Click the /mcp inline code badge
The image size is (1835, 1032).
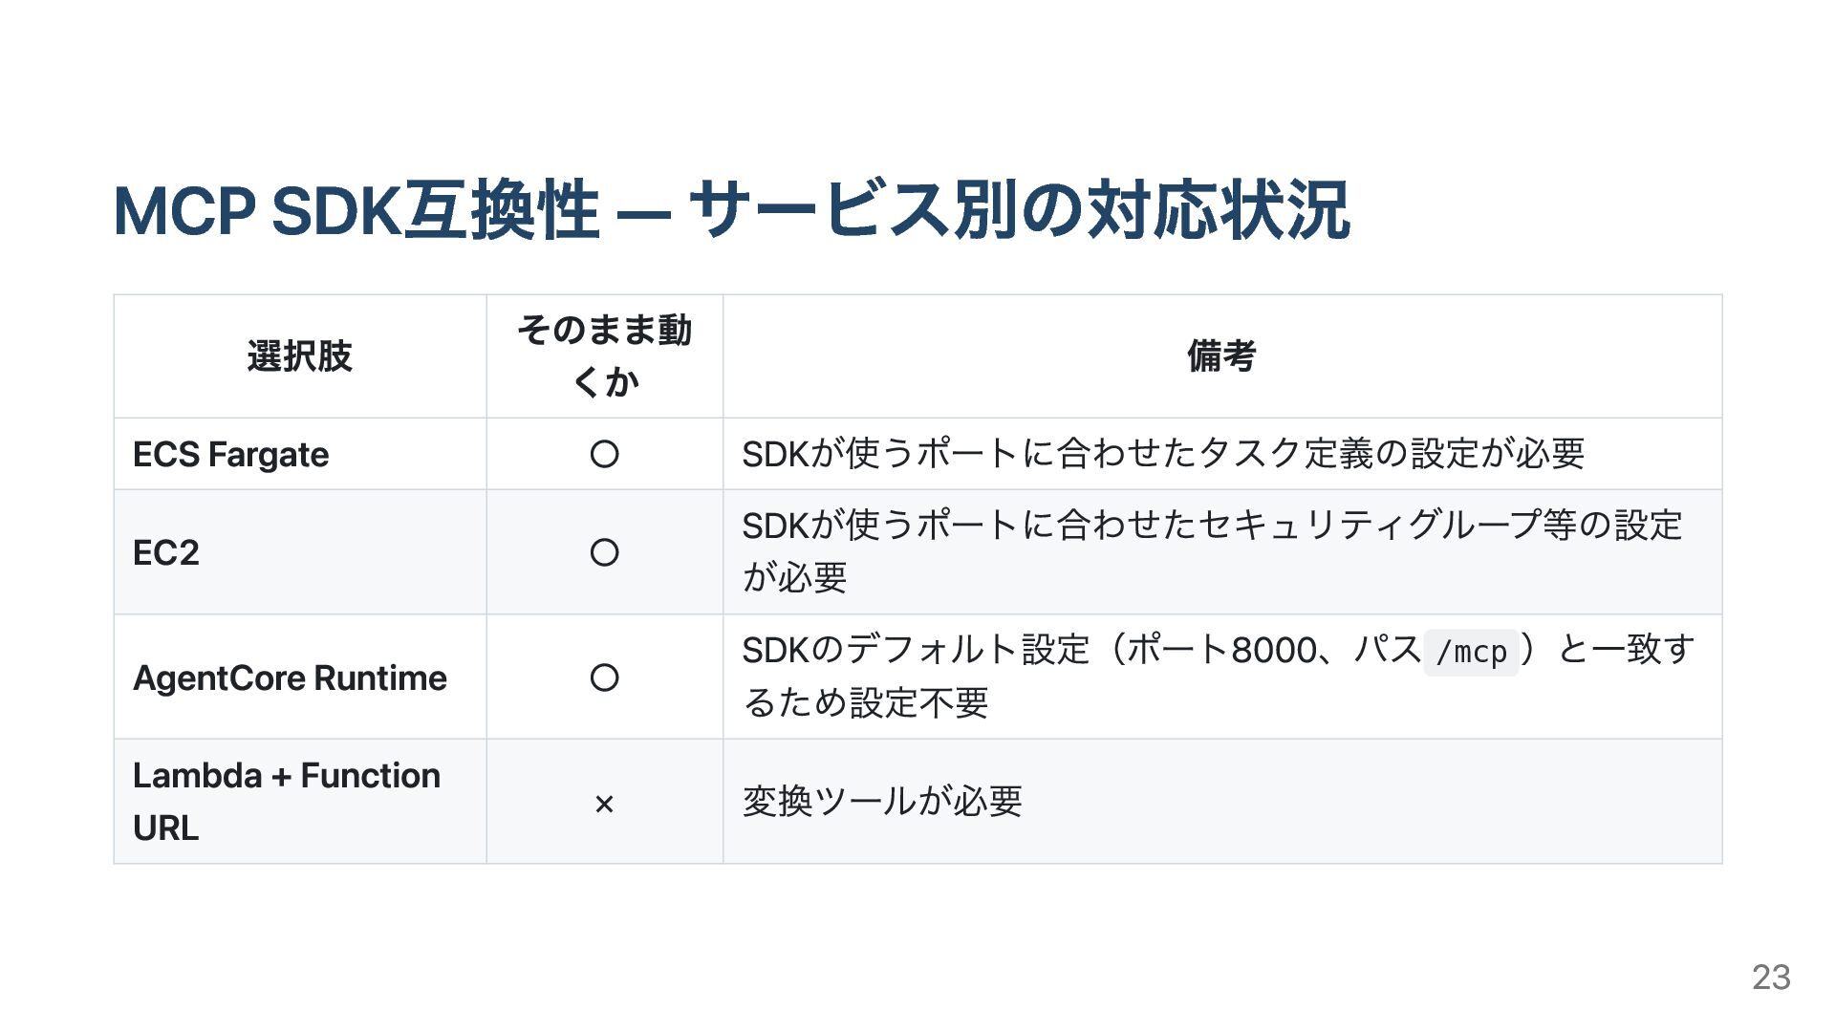point(1471,653)
